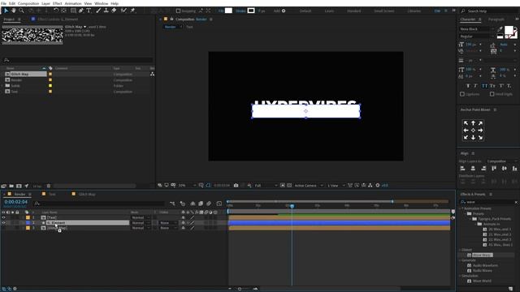Enable Snapping checkbox
Image resolution: width=520 pixels, height=292 pixels.
click(x=178, y=11)
